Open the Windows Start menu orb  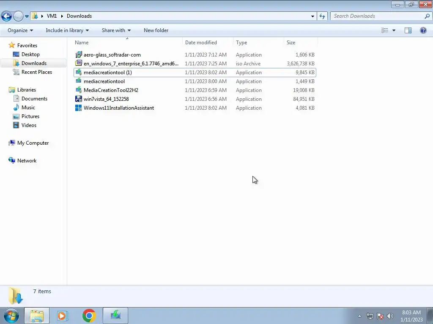click(11, 316)
